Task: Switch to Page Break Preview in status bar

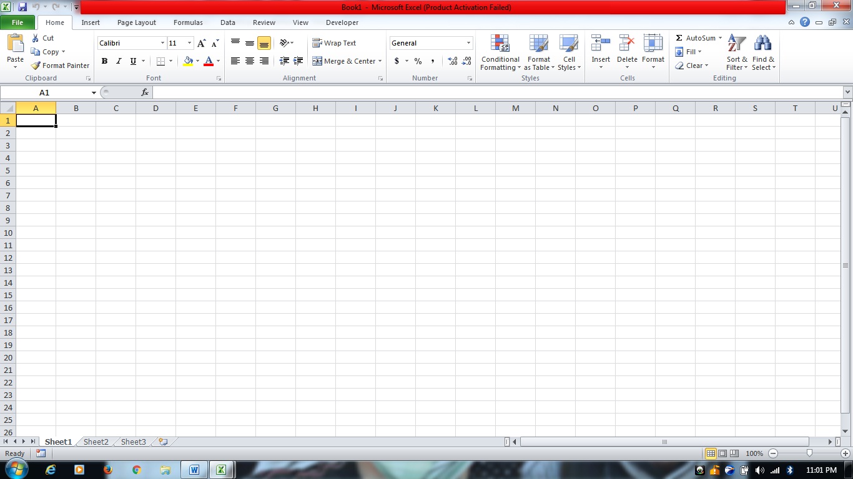Action: 734,453
